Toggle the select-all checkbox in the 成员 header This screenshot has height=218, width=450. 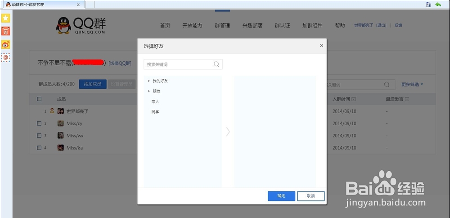39,99
